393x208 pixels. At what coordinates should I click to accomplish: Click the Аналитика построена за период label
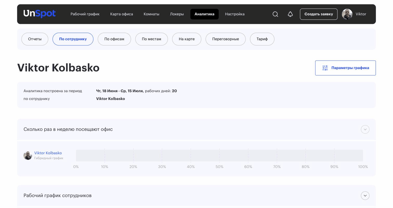pyautogui.click(x=53, y=91)
